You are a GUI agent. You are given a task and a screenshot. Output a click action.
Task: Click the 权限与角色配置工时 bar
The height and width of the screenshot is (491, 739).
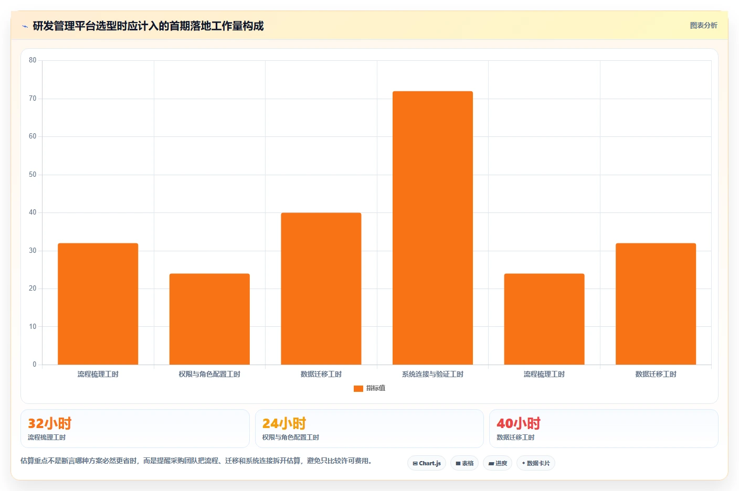(209, 319)
